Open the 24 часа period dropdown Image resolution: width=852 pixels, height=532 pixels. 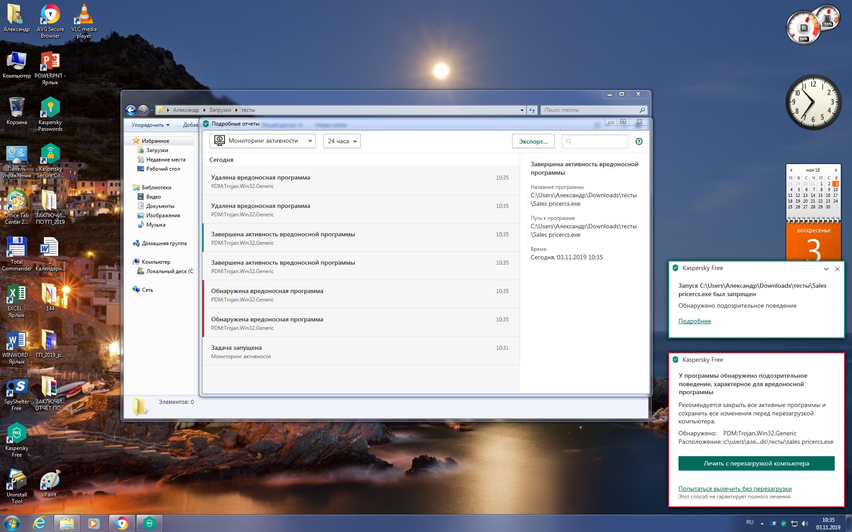click(342, 141)
